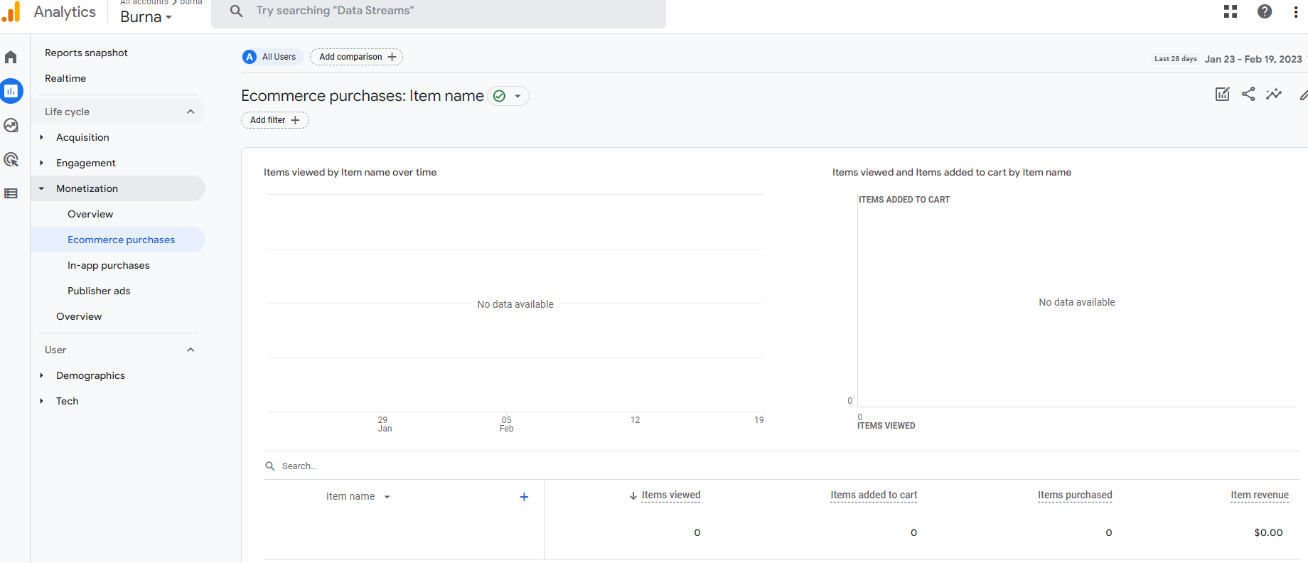The width and height of the screenshot is (1308, 563).
Task: Open the Advertising icon in left rail
Action: point(11,159)
